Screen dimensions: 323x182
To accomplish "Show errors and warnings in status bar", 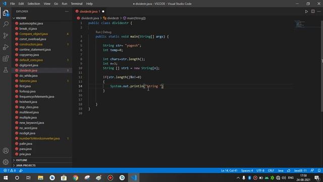I will (x=10, y=171).
